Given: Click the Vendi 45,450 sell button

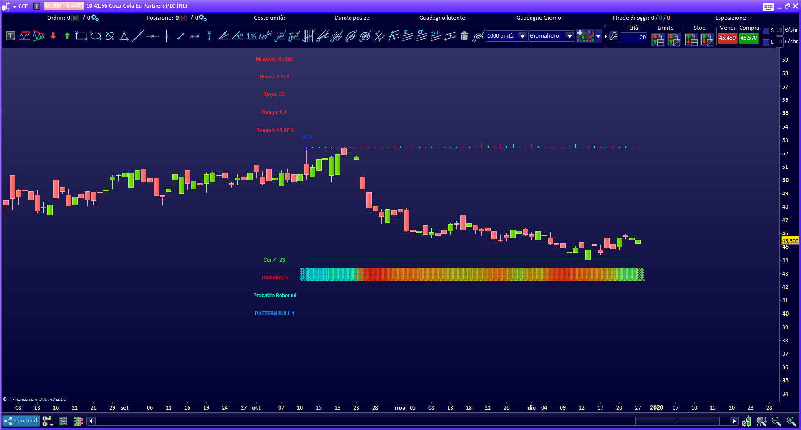Looking at the screenshot, I should pos(727,38).
